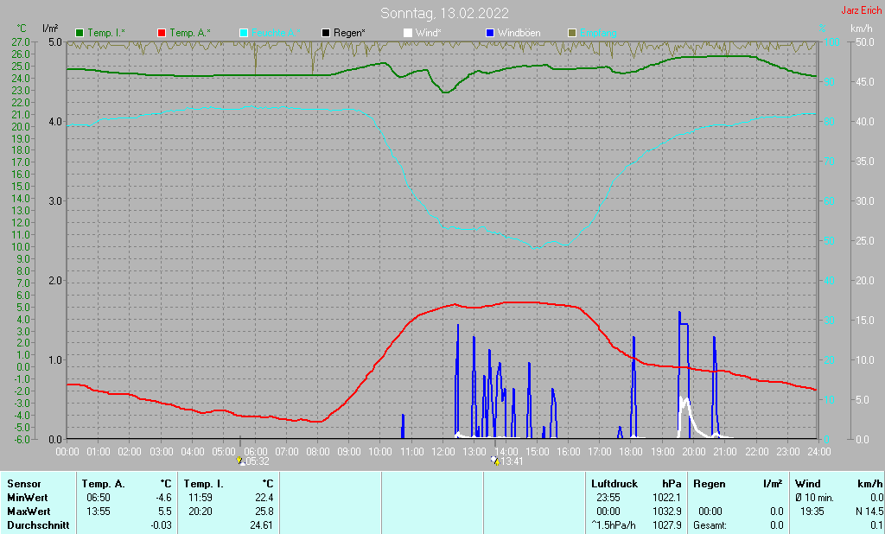Click the indoor average value 24.61
885x534 pixels.
coord(262,525)
